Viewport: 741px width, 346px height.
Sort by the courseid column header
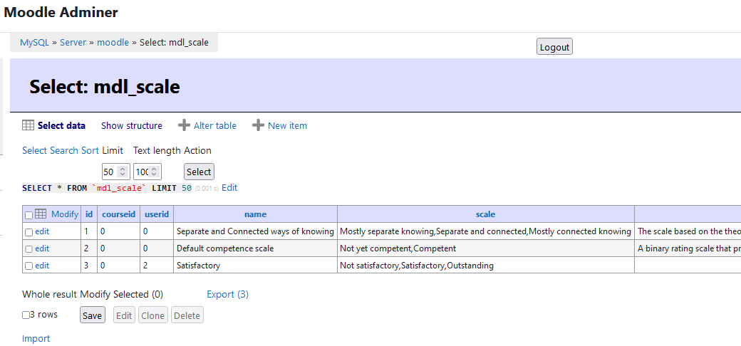(118, 214)
